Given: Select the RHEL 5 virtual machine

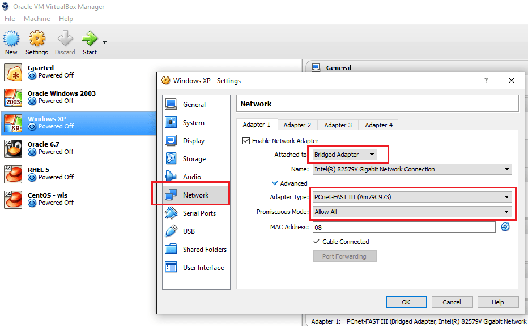Looking at the screenshot, I should (x=78, y=174).
